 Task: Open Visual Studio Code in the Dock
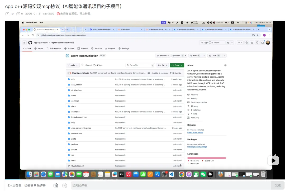(x=172, y=174)
